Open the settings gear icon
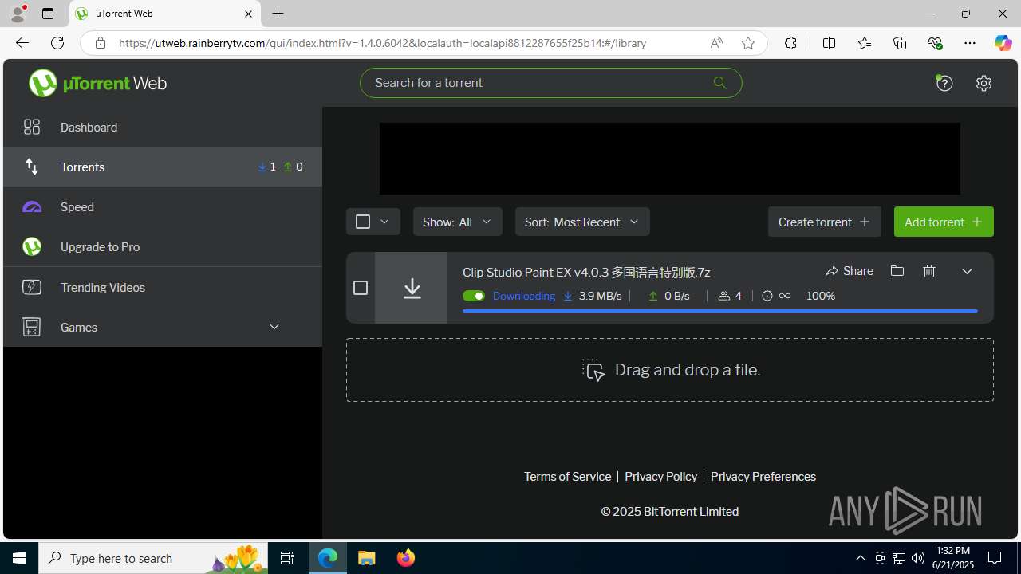This screenshot has height=574, width=1021. pyautogui.click(x=984, y=83)
